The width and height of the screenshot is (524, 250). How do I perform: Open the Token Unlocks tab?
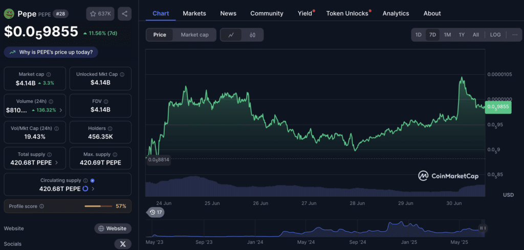tap(347, 13)
